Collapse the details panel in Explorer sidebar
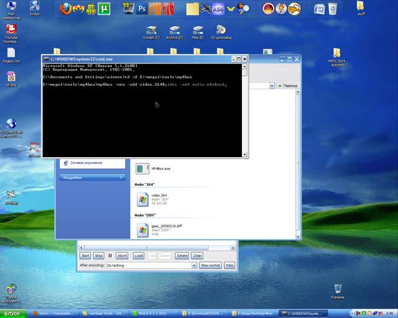398x318 pixels. (122, 178)
